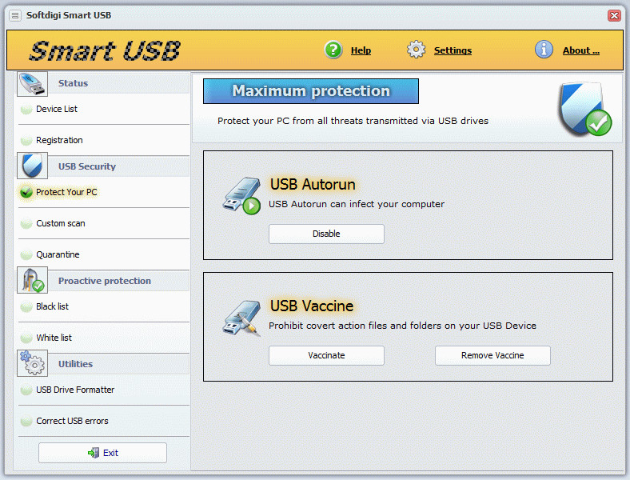
Task: Click the bullet icon beside White list
Action: 26,338
